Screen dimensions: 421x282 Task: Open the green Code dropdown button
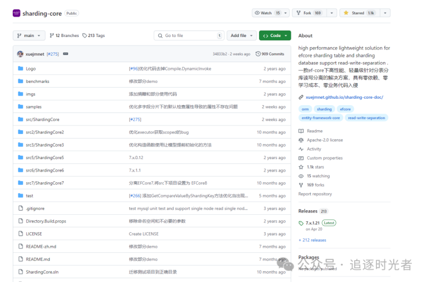275,35
